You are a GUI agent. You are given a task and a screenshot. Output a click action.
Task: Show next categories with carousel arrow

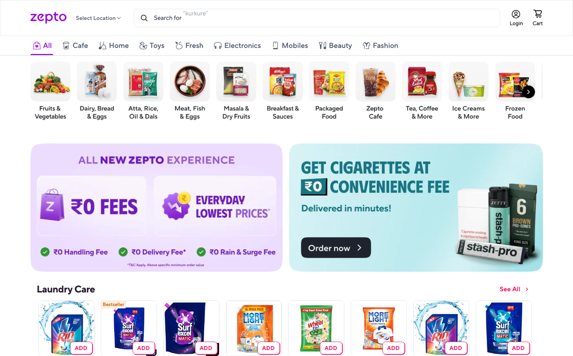click(x=529, y=92)
